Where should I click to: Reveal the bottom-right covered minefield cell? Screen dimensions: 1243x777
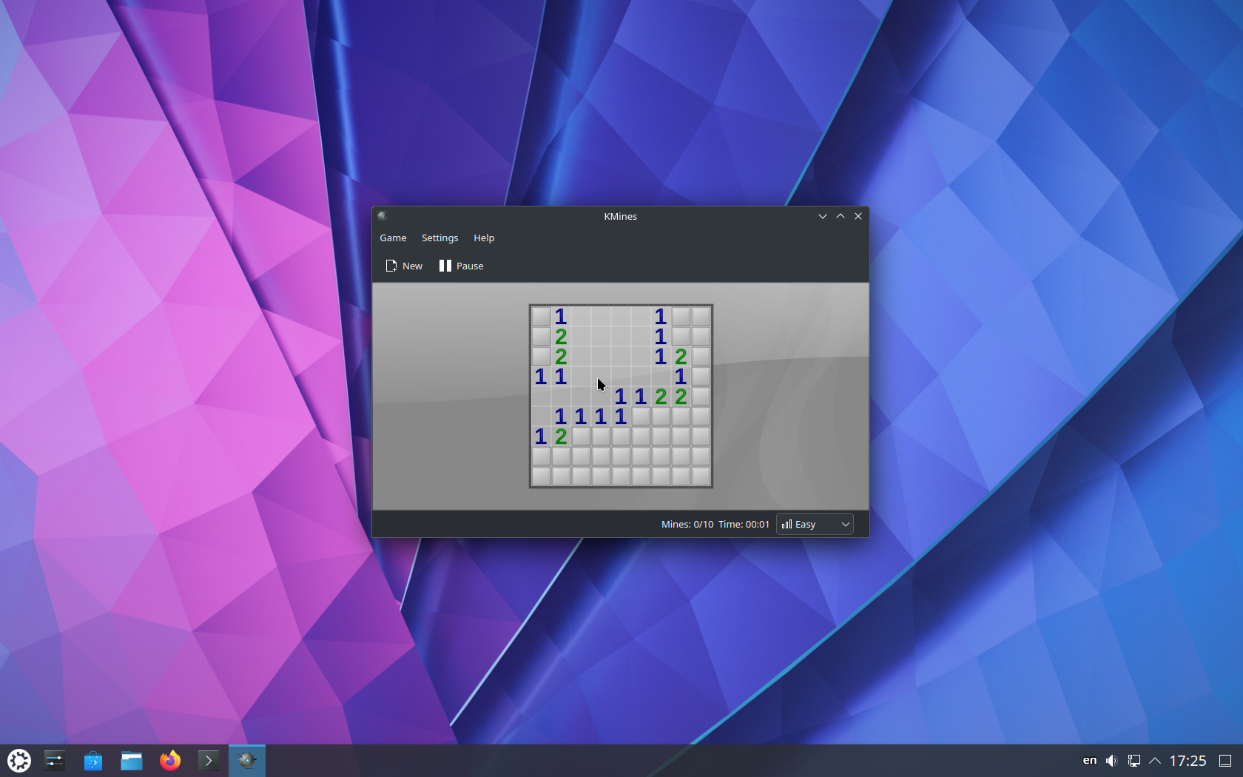[x=701, y=476]
